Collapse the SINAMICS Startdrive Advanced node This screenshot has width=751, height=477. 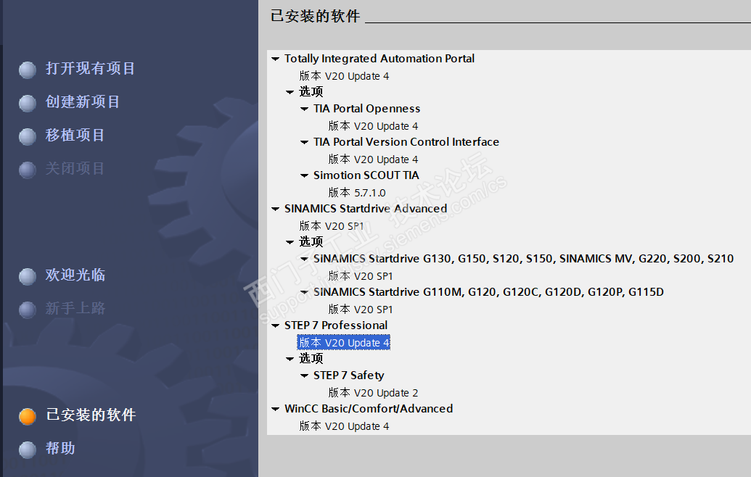[x=275, y=210]
